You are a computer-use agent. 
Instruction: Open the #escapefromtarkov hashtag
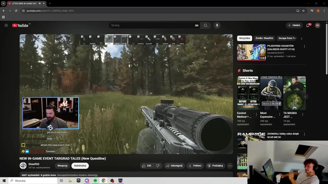68,175
